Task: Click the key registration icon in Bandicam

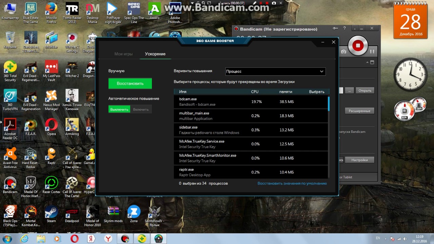Action: click(336, 29)
